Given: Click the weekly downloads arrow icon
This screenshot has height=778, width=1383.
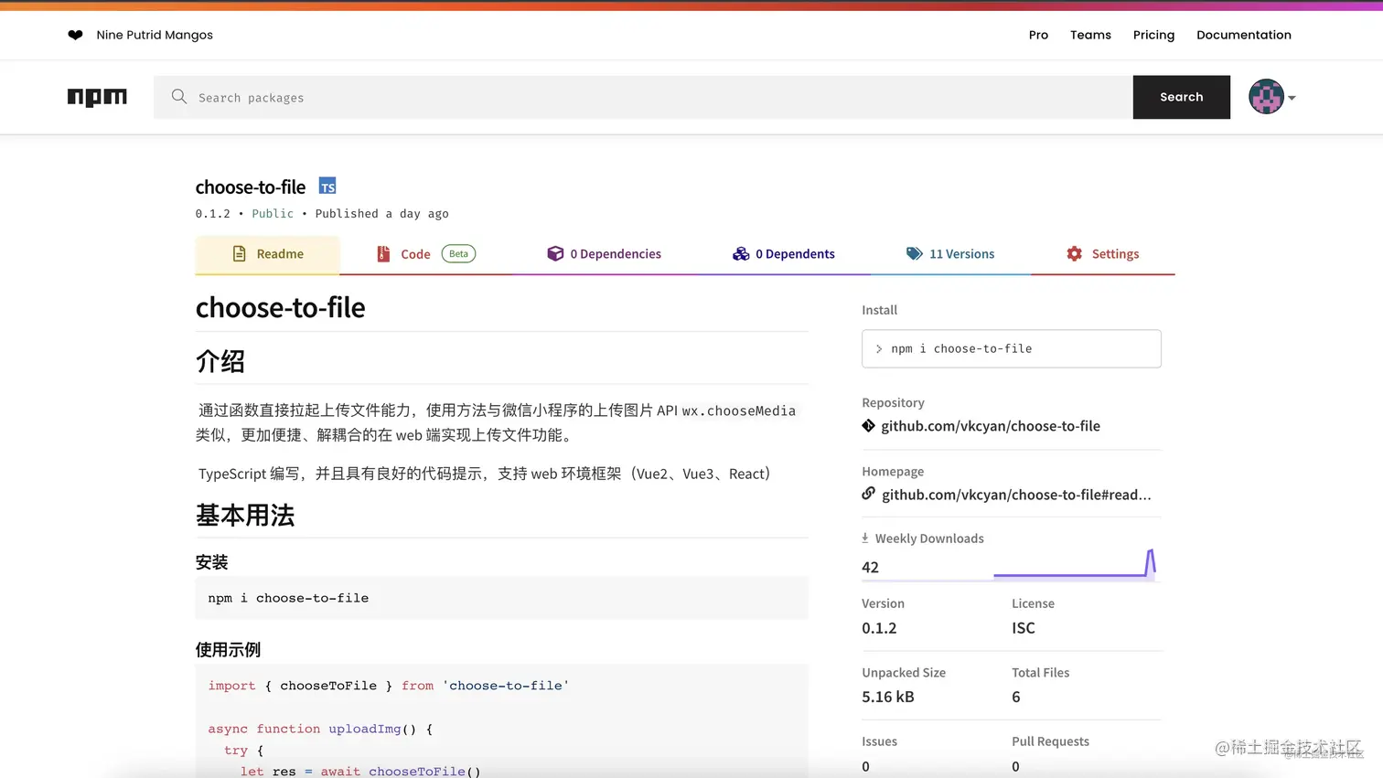Looking at the screenshot, I should pyautogui.click(x=865, y=538).
